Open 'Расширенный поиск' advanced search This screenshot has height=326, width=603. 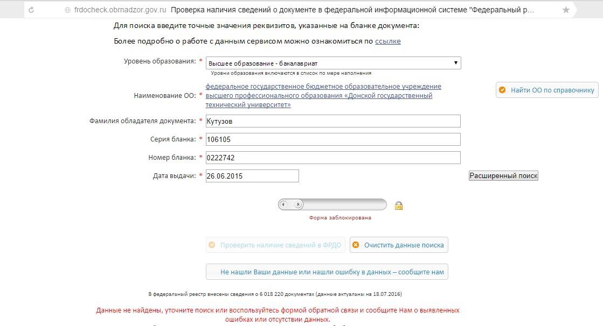point(503,175)
